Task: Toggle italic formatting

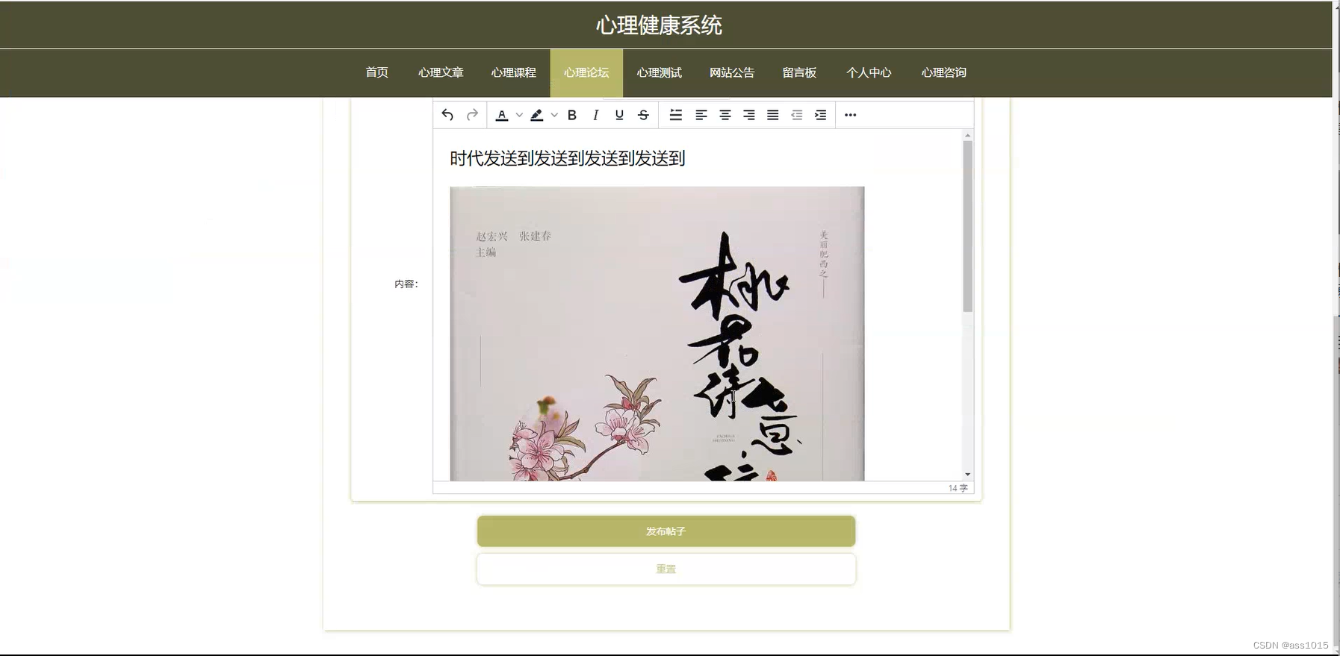Action: point(595,115)
